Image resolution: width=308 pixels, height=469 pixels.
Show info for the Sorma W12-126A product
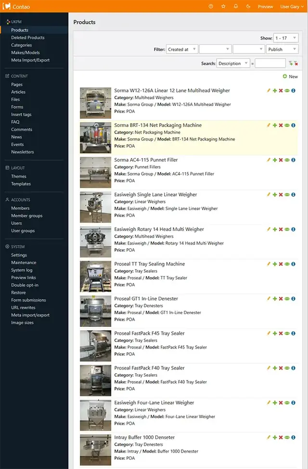[294, 90]
